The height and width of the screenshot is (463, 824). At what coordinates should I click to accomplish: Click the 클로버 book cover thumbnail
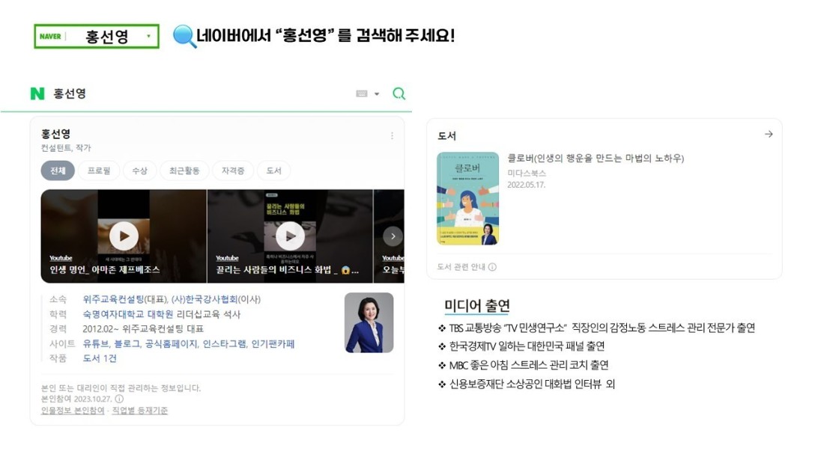(x=467, y=198)
